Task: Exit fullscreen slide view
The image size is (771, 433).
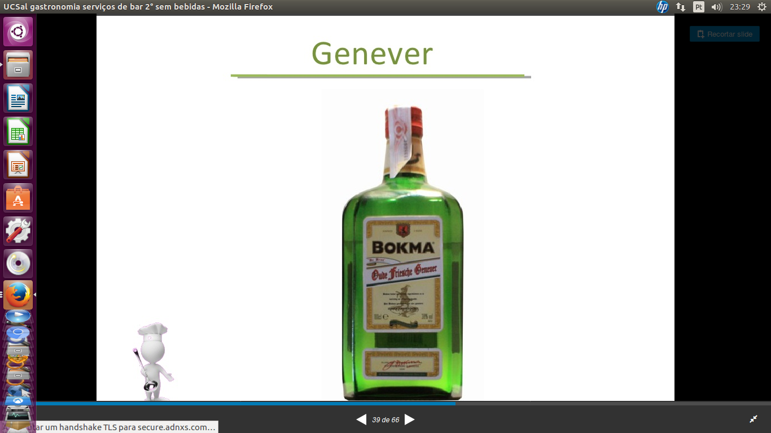Action: (x=754, y=419)
